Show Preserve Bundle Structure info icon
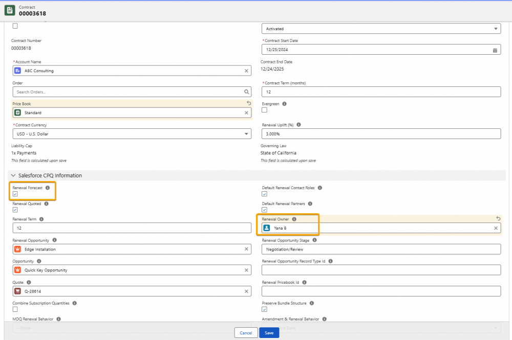The width and height of the screenshot is (512, 340). (x=312, y=303)
